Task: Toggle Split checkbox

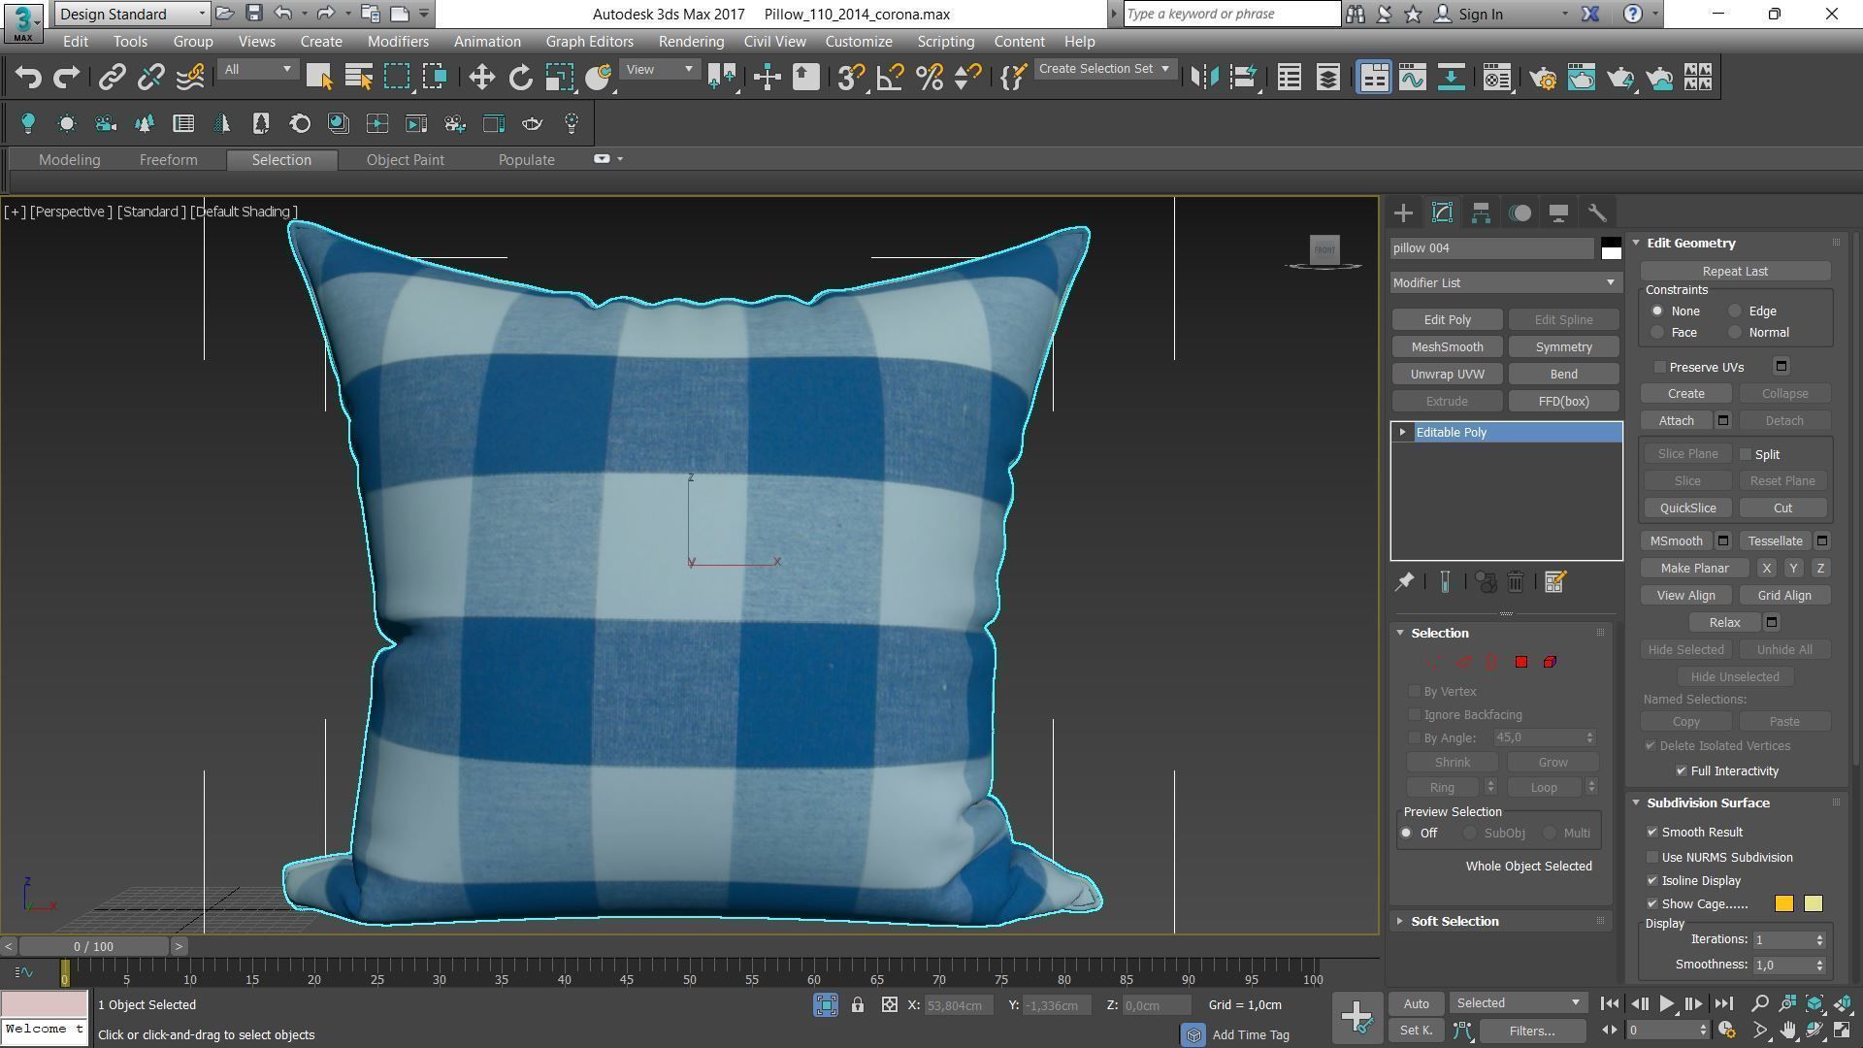Action: coord(1746,455)
